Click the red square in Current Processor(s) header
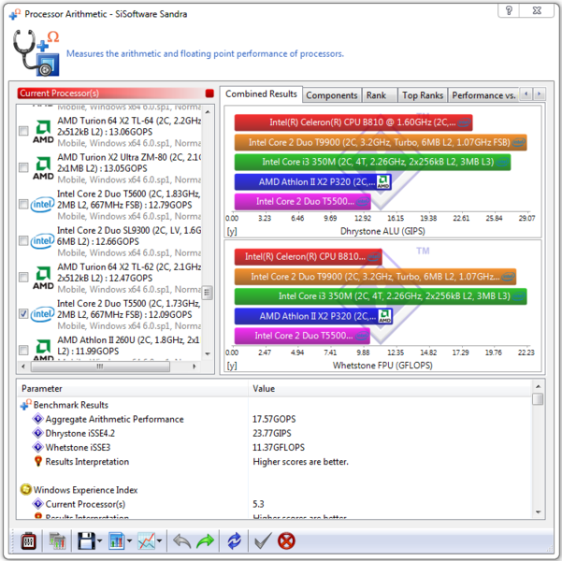Image resolution: width=562 pixels, height=561 pixels. [x=209, y=93]
